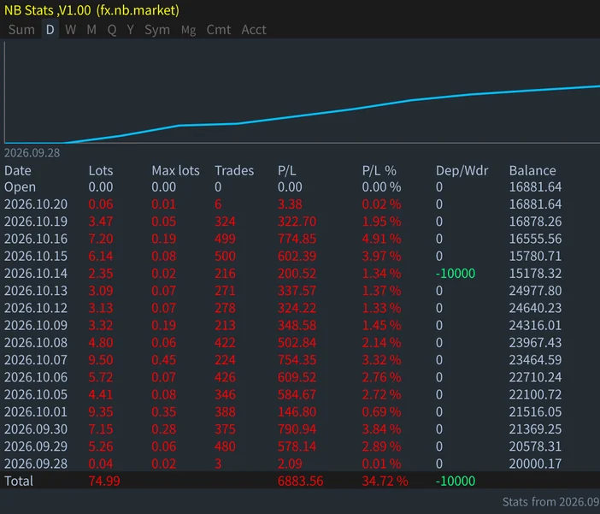Select the 2026.10.19 date row
The width and height of the screenshot is (600, 514).
tap(36, 222)
